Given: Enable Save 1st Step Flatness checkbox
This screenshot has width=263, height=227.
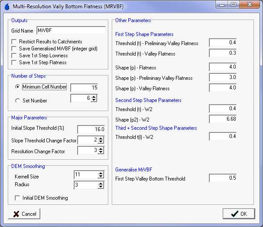Looking at the screenshot, I should pos(15,63).
